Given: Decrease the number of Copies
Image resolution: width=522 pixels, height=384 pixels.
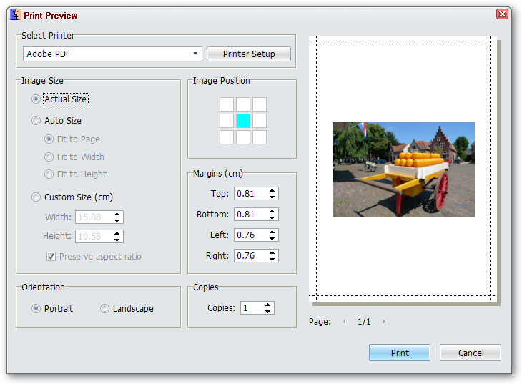Looking at the screenshot, I should click(268, 311).
